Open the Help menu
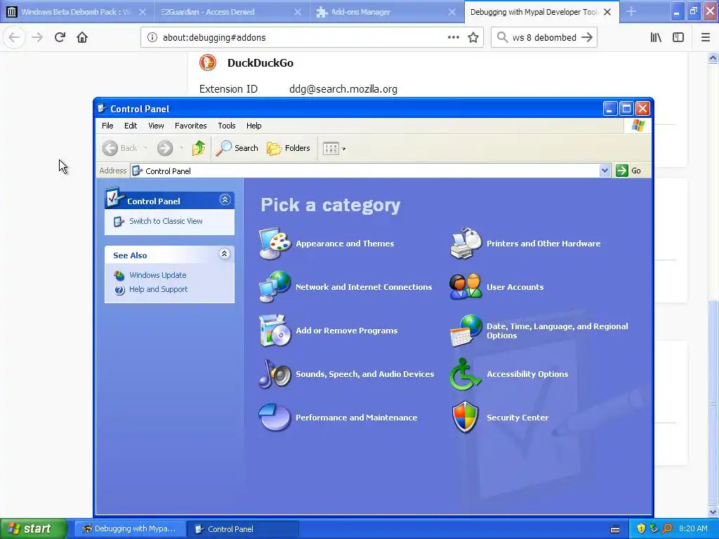This screenshot has height=539, width=719. pos(253,126)
